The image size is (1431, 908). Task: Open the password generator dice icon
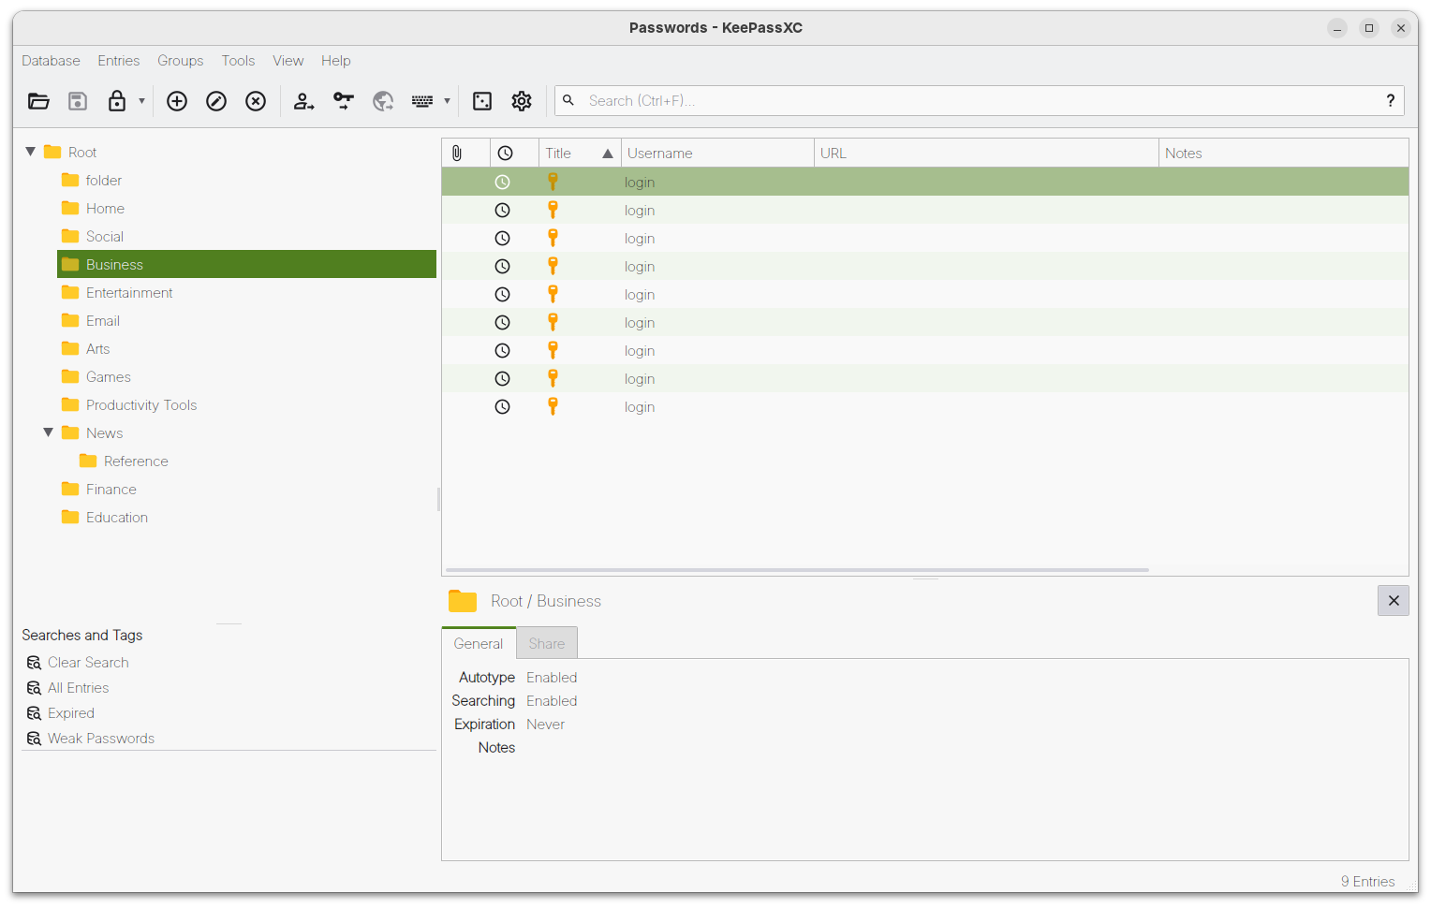[482, 101]
